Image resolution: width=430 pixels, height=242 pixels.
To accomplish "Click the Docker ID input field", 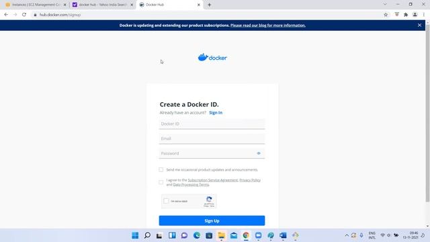I will [212, 124].
